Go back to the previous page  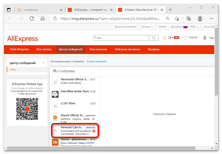pyautogui.click(x=10, y=18)
